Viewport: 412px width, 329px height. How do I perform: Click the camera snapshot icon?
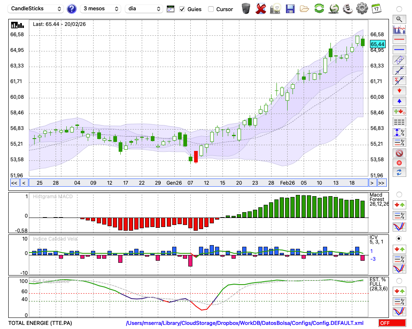[x=275, y=9]
